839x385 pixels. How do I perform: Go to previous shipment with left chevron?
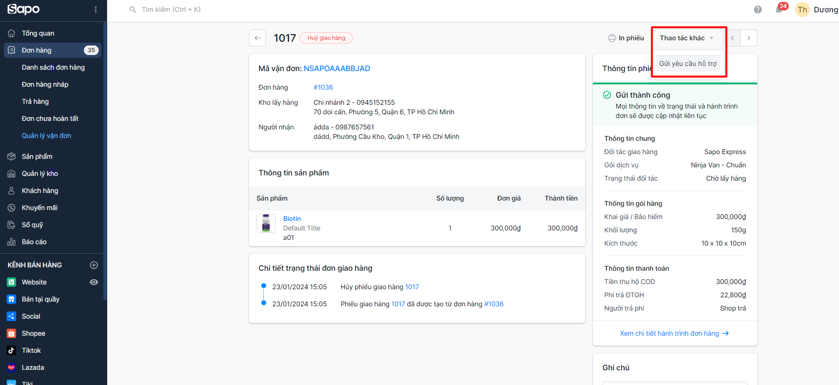tap(732, 38)
